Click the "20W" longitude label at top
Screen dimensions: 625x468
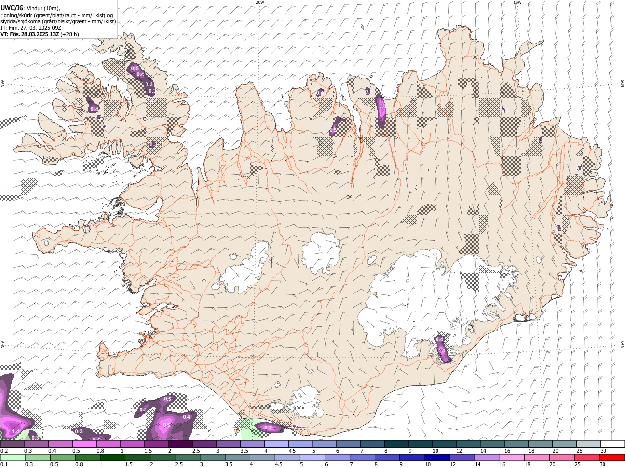(260, 2)
